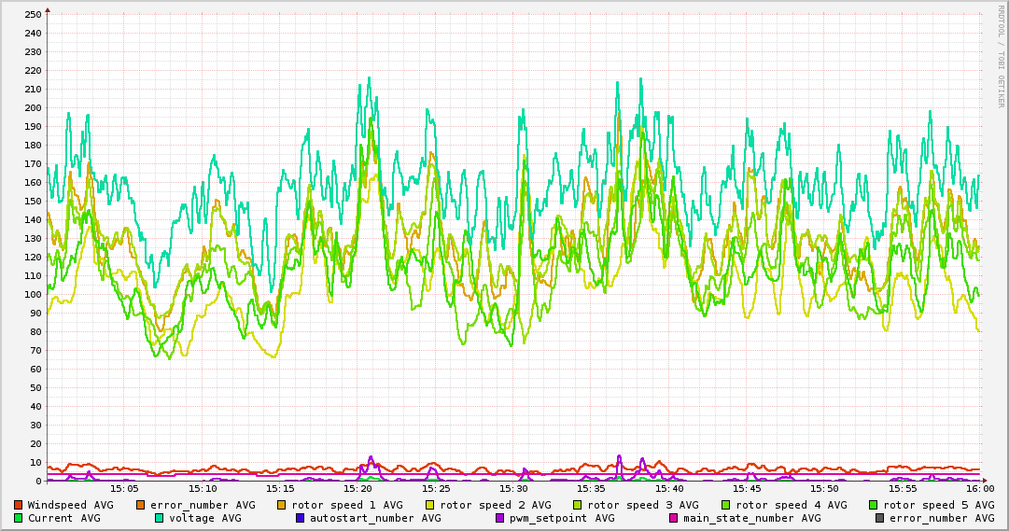Click the 15:40 time axis label

(x=669, y=489)
